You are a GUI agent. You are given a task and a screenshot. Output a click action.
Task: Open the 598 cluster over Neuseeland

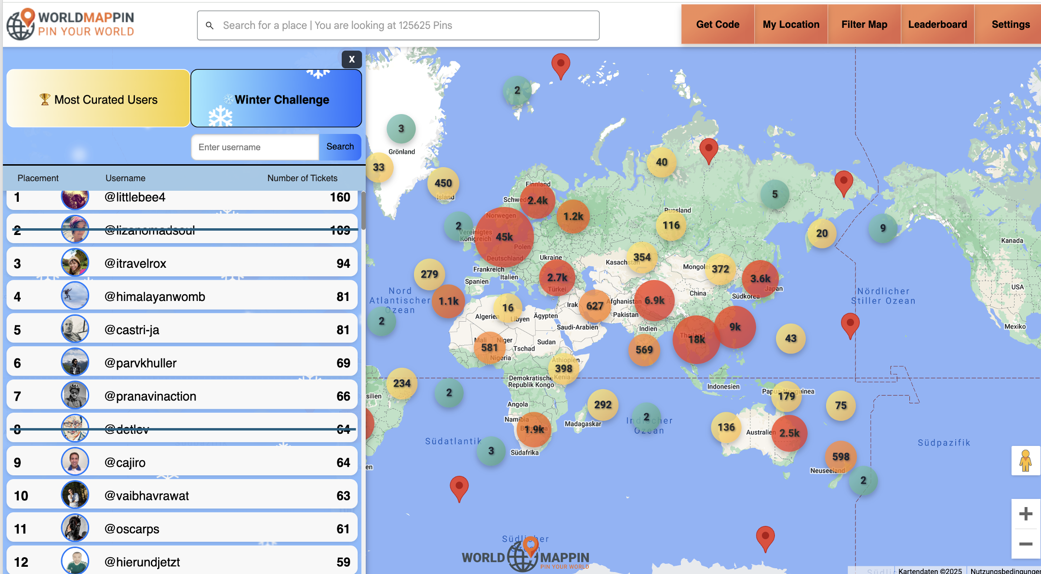point(841,457)
